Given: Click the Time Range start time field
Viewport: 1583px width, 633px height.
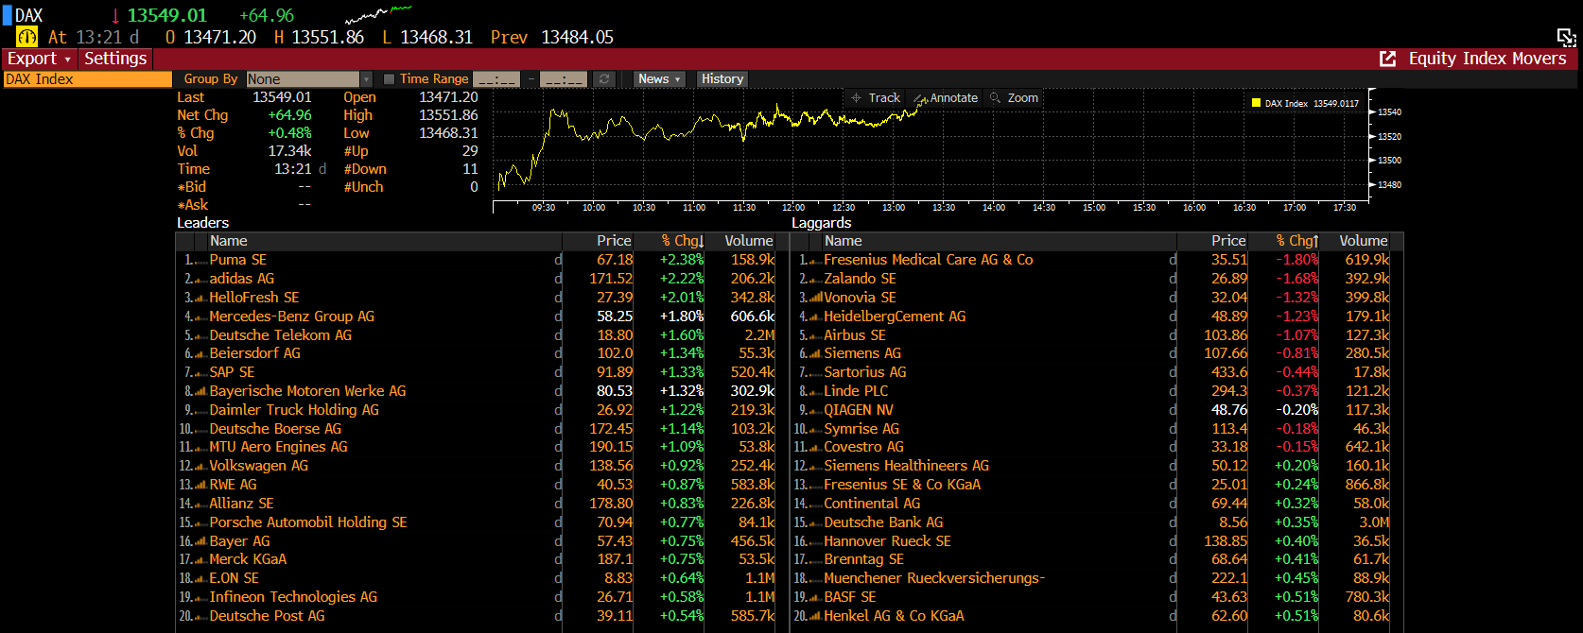Looking at the screenshot, I should 496,79.
